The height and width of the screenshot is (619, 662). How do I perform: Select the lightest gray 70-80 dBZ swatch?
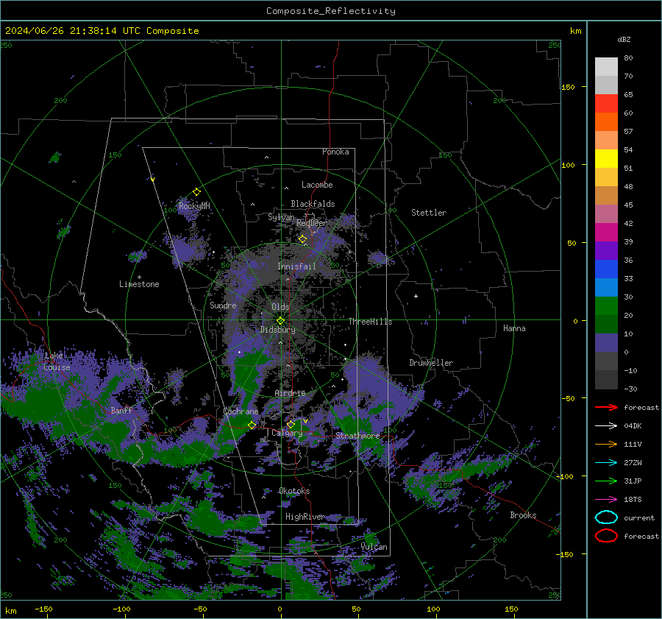pos(606,67)
